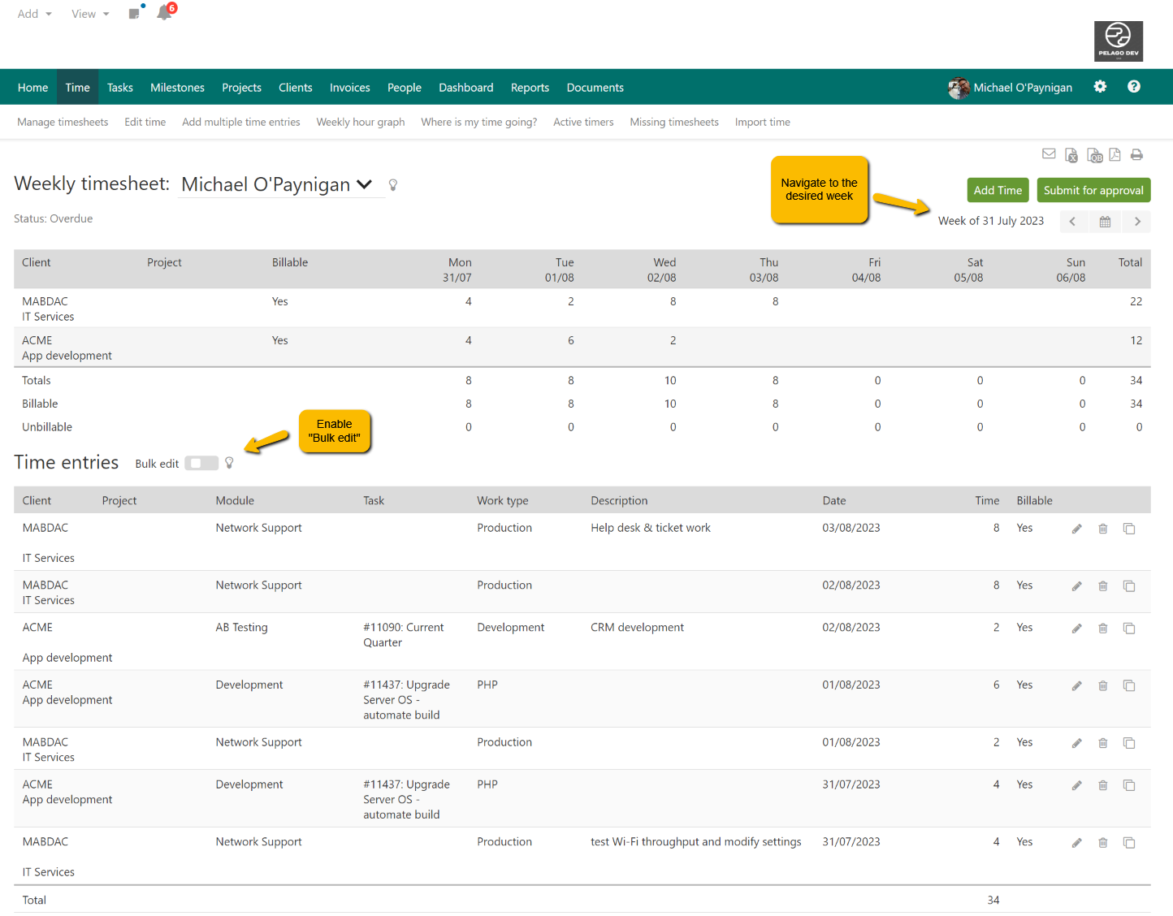Email the timesheet using the envelope icon
Image resolution: width=1173 pixels, height=916 pixels.
pyautogui.click(x=1049, y=153)
